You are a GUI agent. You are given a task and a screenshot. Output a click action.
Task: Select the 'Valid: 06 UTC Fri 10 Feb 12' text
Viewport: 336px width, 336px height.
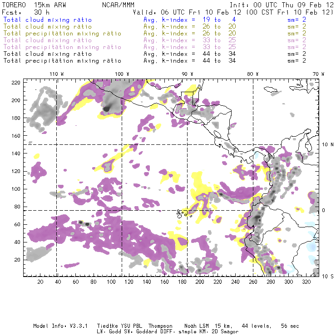point(187,12)
